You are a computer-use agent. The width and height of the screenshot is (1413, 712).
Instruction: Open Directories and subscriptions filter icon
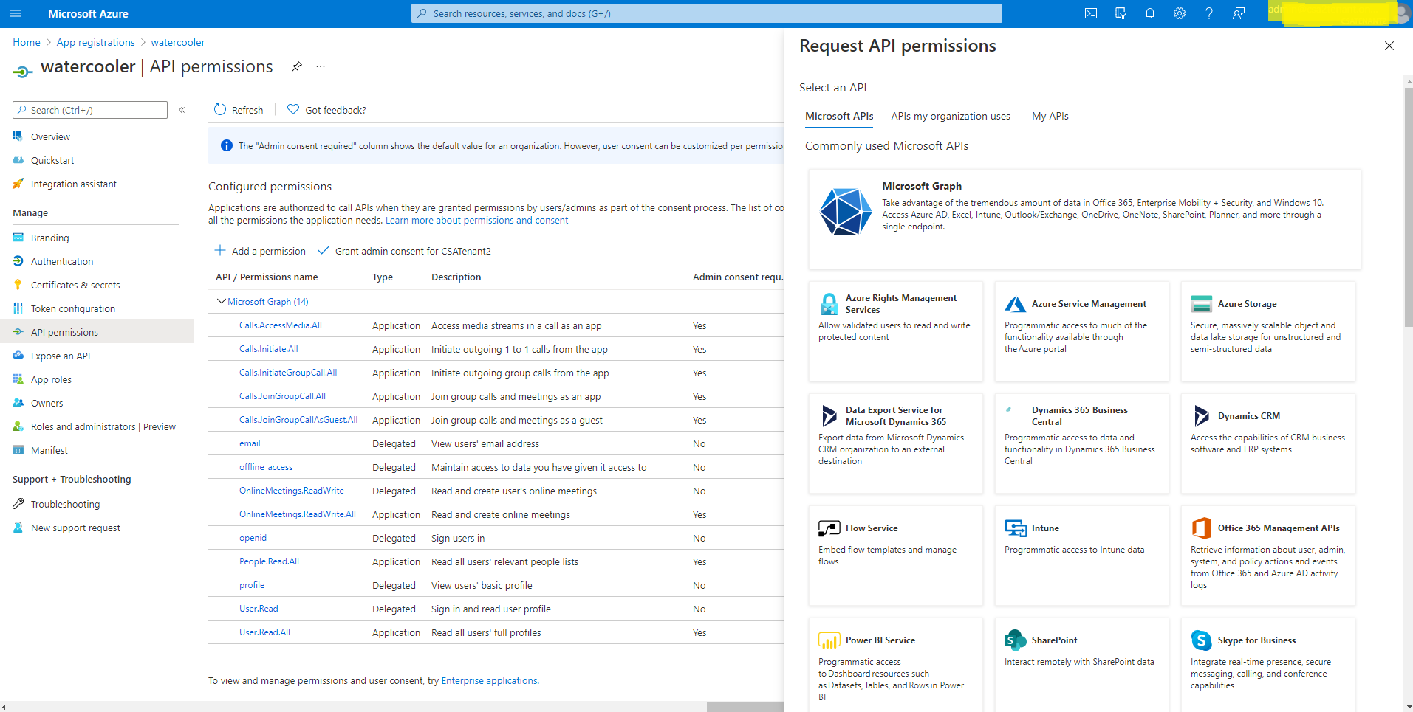point(1121,13)
